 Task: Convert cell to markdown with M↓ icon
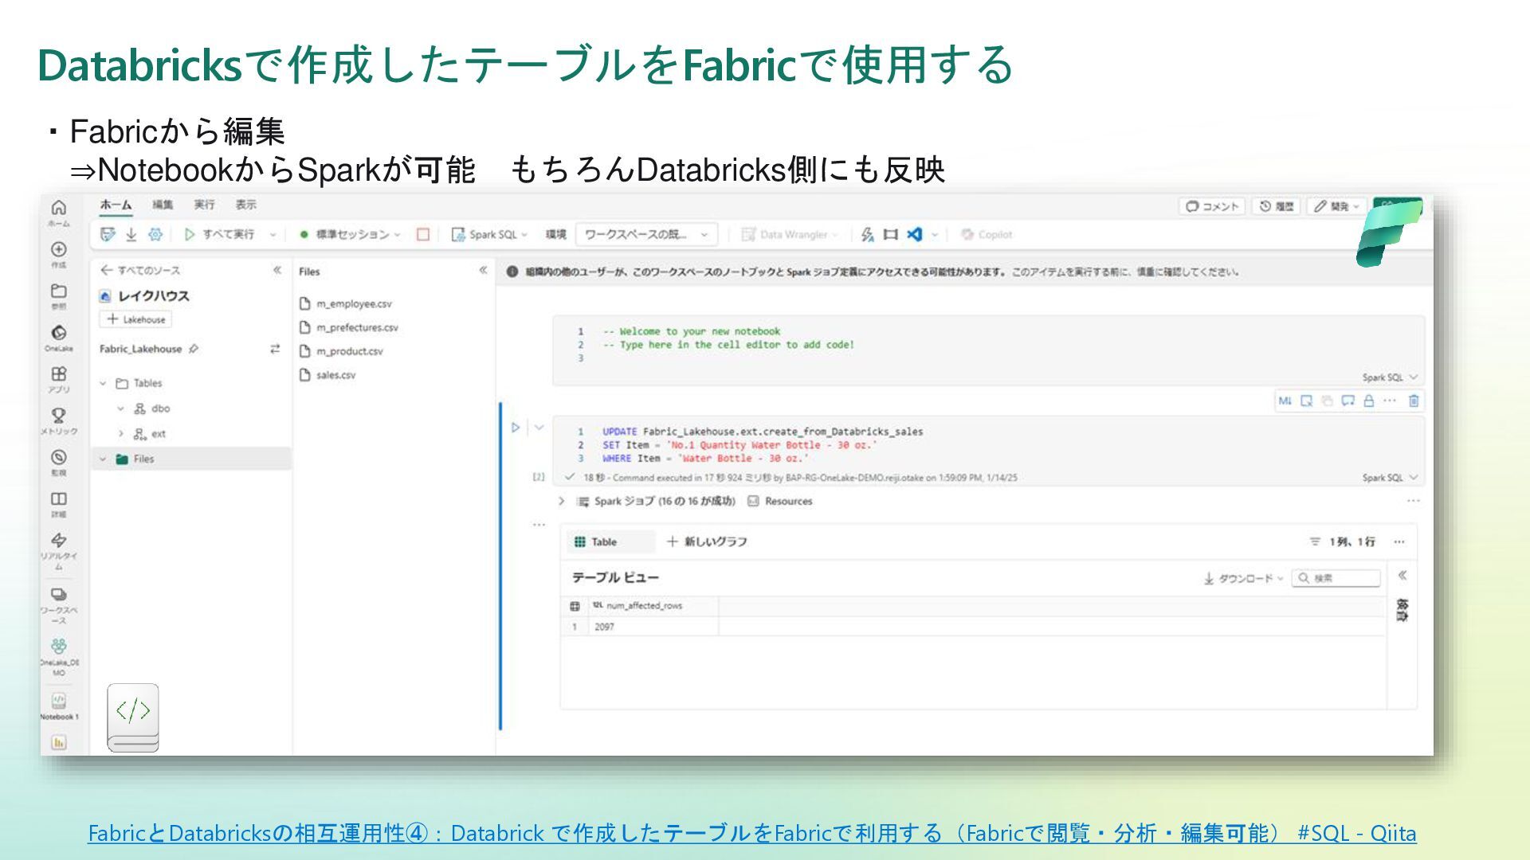click(1285, 401)
